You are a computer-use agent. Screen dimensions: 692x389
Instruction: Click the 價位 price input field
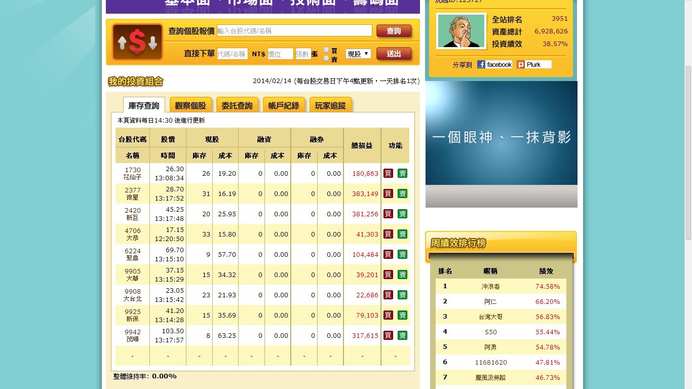(280, 54)
